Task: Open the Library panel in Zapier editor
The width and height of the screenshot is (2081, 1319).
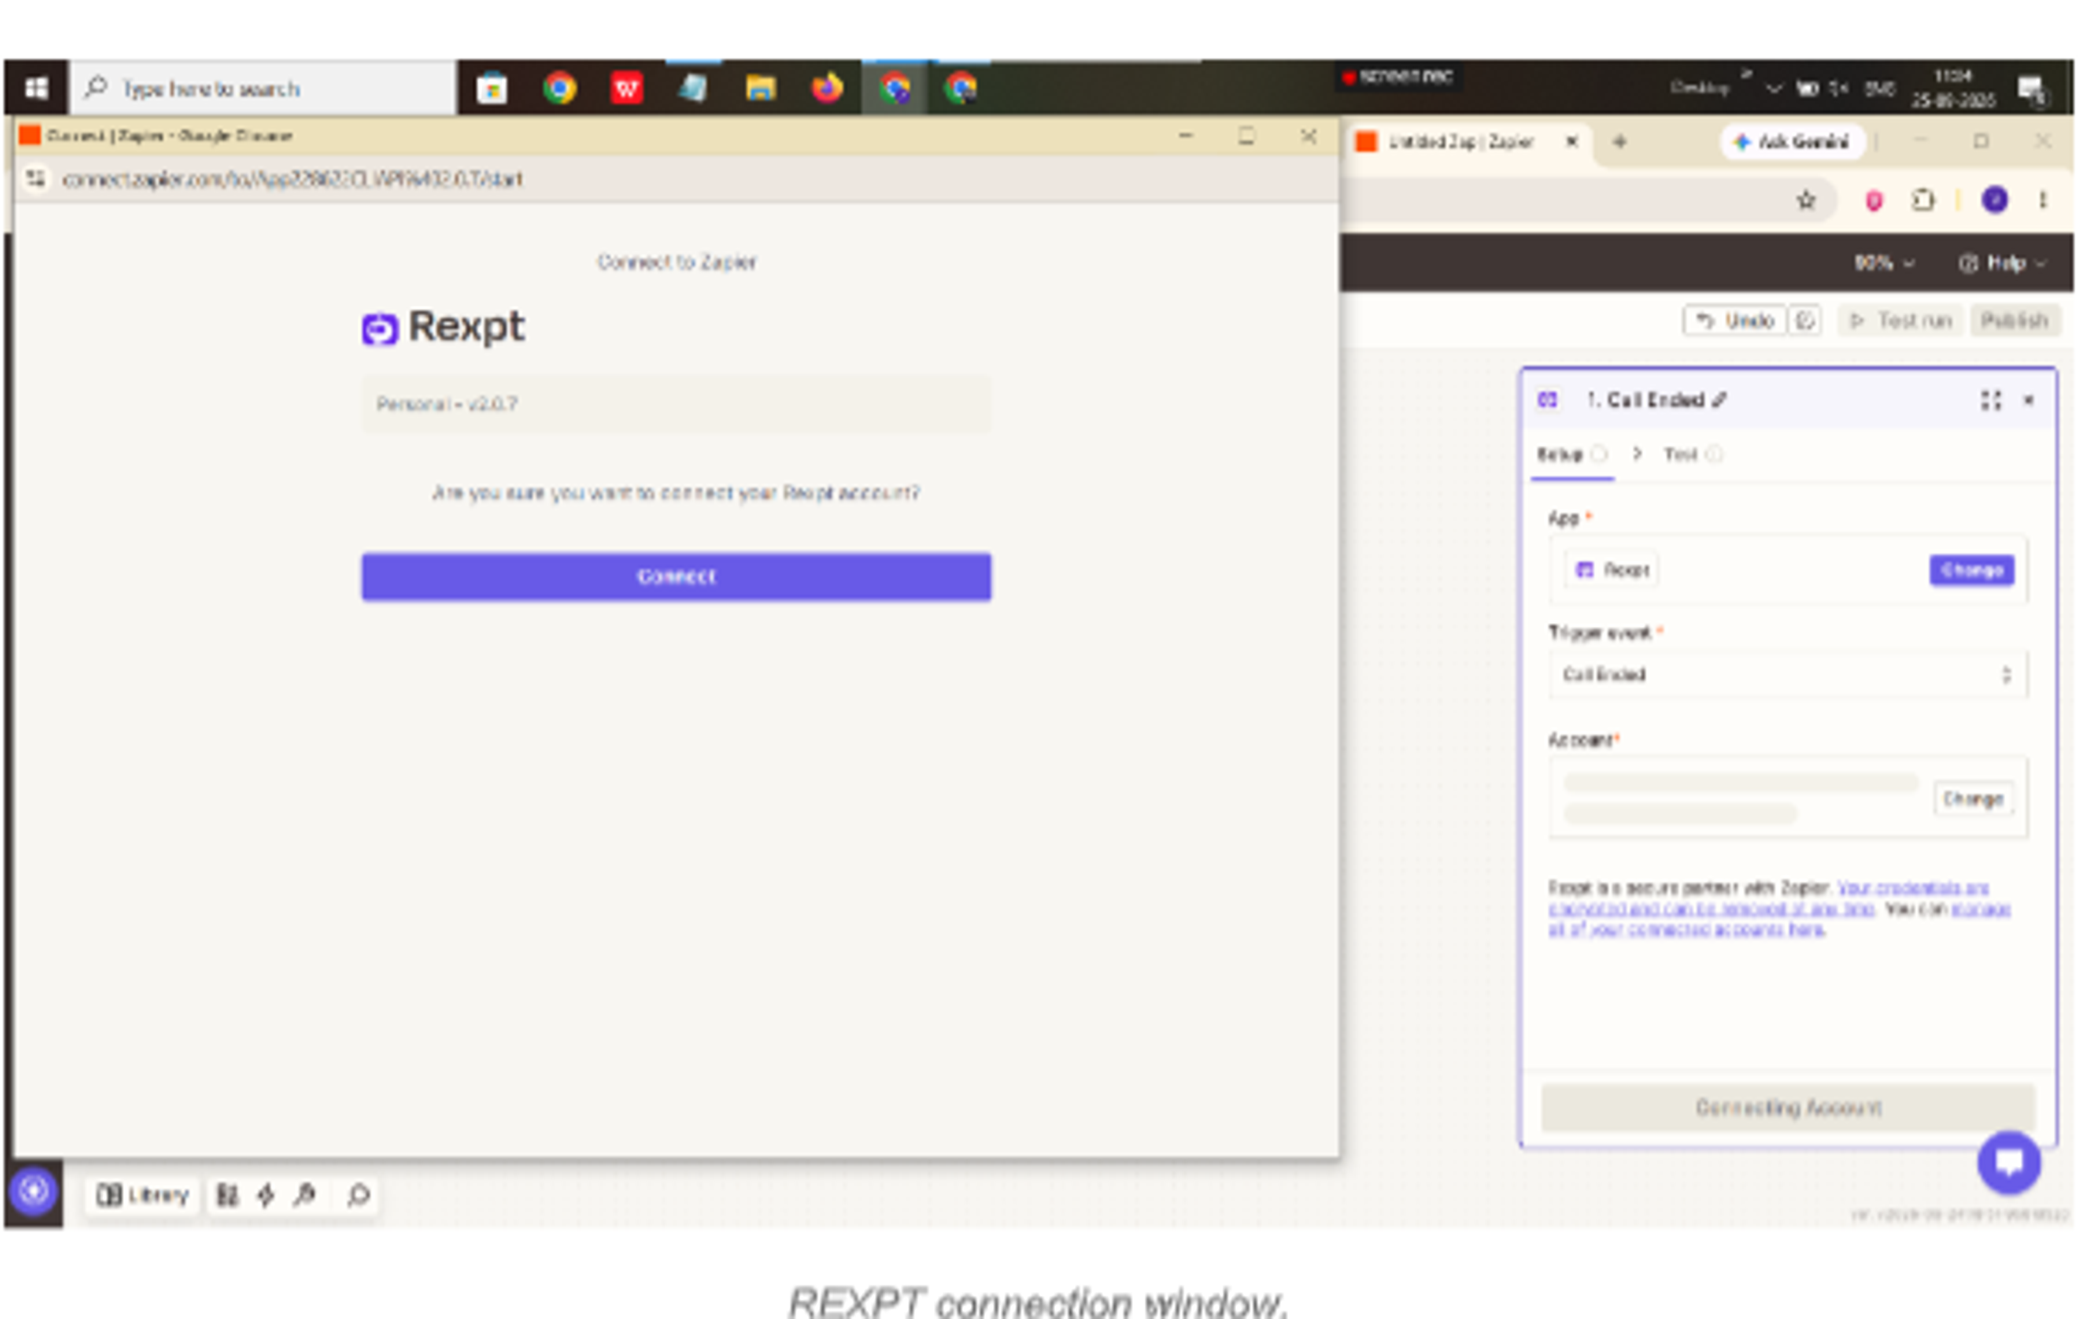Action: [x=143, y=1194]
